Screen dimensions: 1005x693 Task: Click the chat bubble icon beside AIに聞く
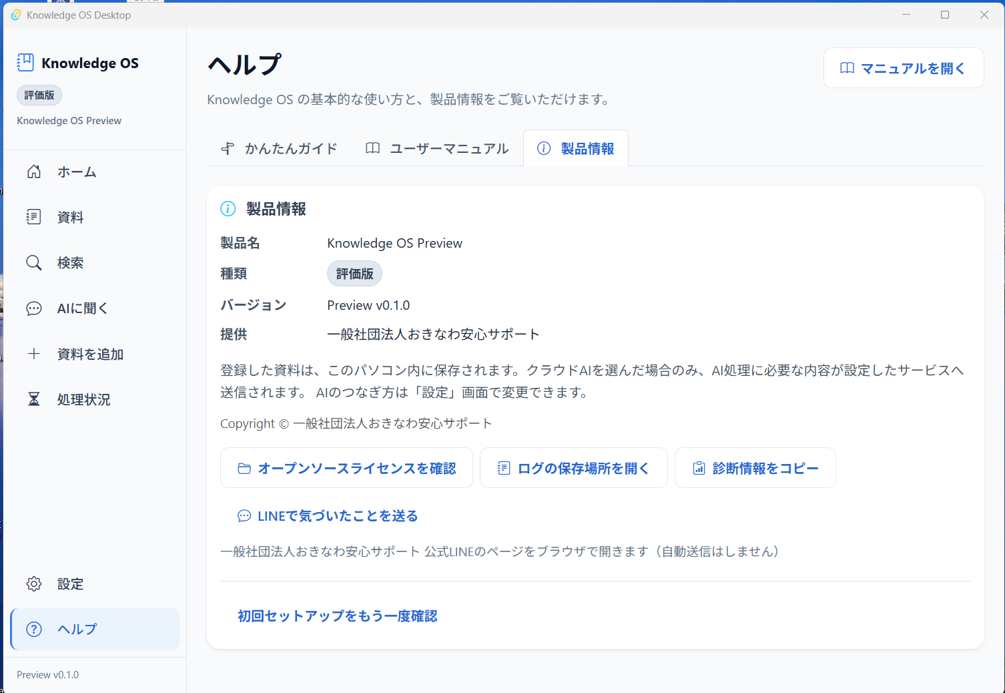click(34, 308)
